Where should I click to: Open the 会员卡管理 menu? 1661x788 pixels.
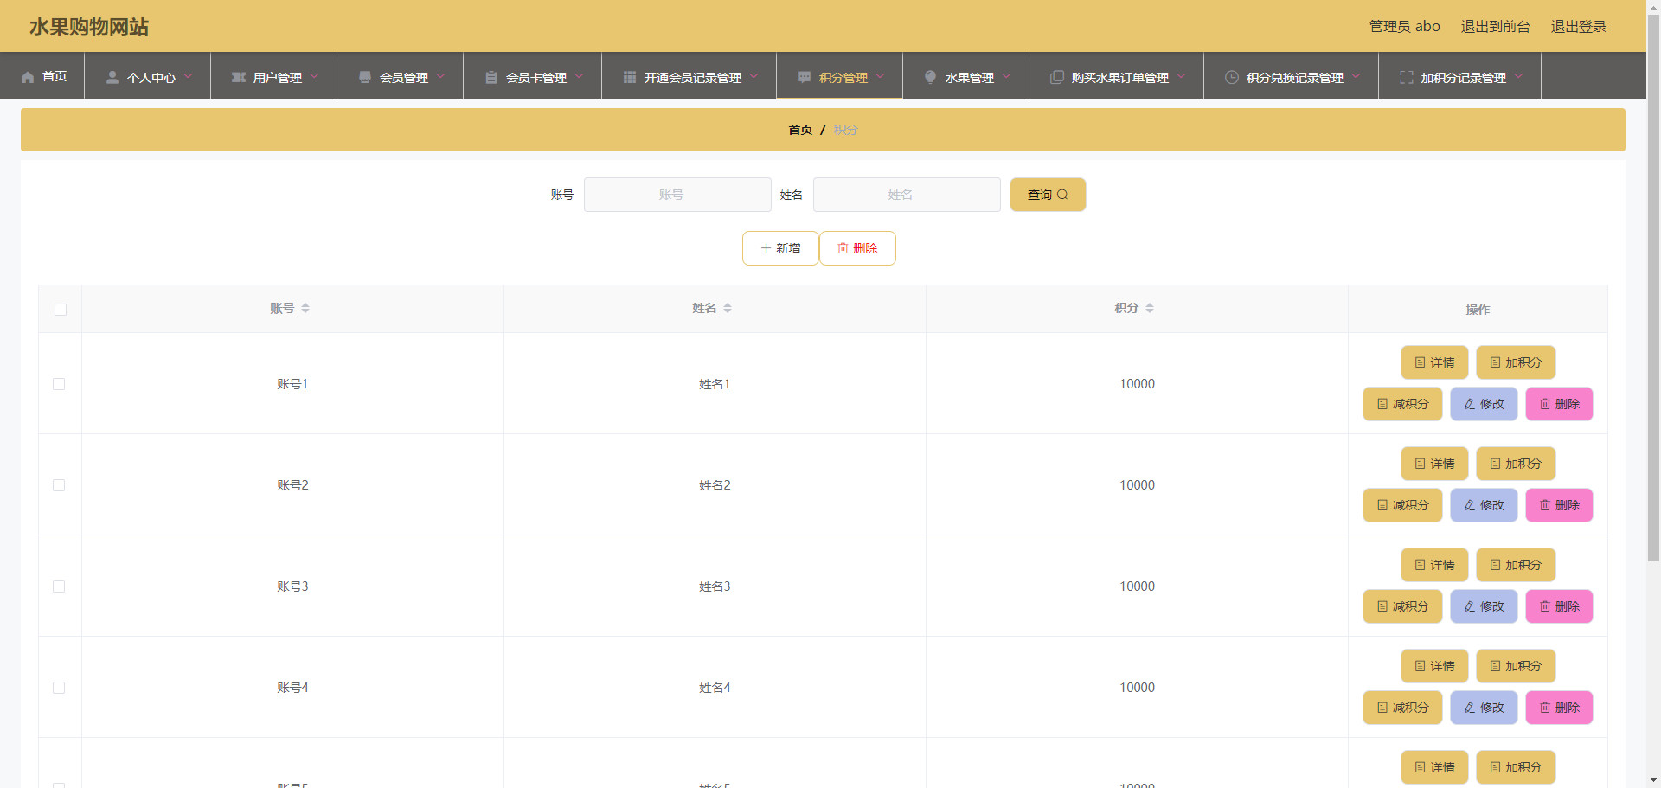(532, 76)
